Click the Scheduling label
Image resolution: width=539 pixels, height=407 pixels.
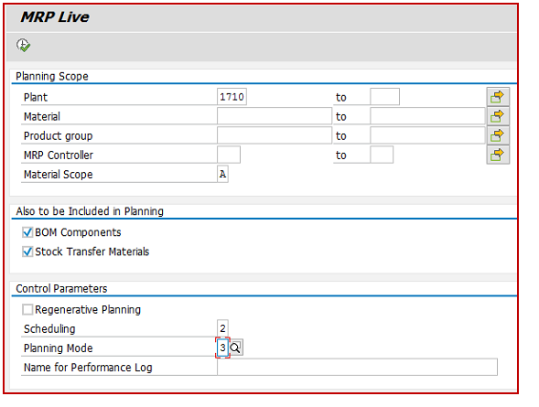(x=49, y=329)
